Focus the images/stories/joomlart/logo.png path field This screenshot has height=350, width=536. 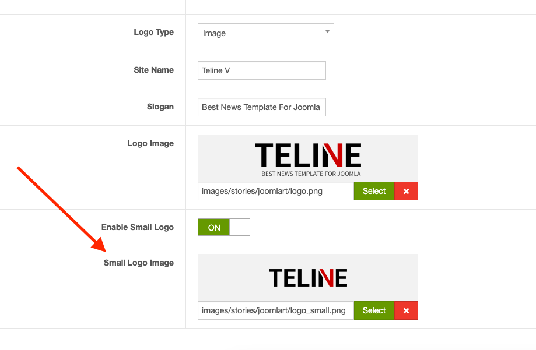(275, 191)
